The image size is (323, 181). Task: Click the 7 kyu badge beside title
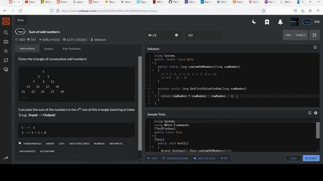click(20, 32)
